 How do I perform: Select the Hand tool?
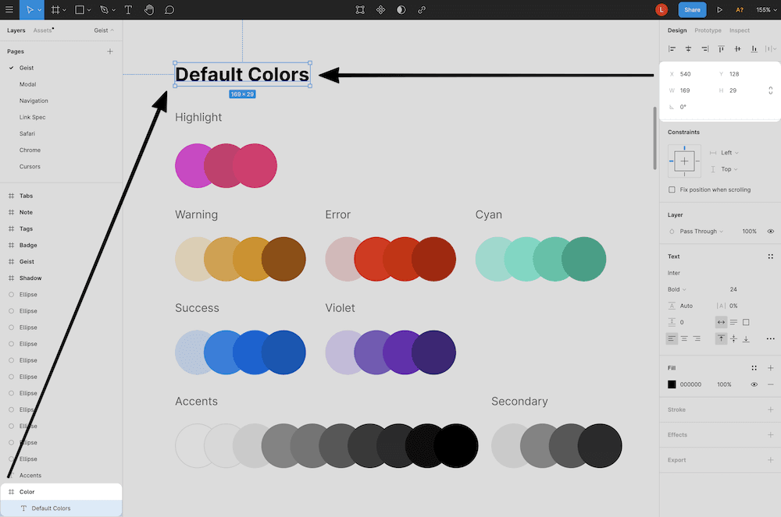[x=148, y=10]
